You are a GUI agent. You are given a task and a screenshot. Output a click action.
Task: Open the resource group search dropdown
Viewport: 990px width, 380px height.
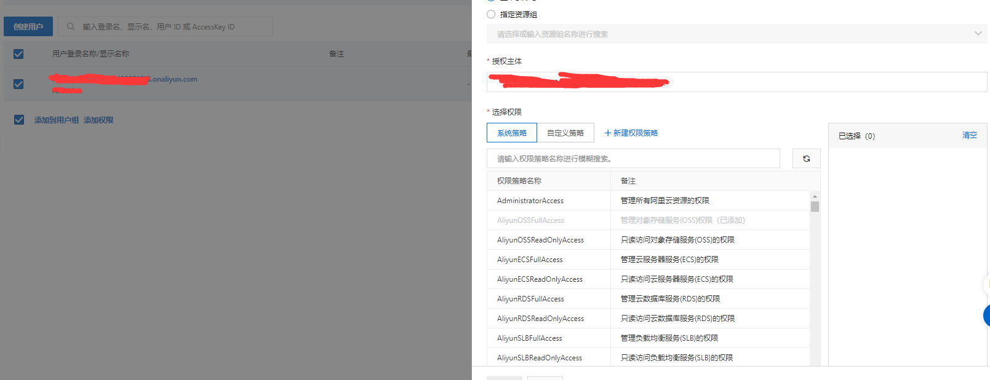[x=737, y=34]
